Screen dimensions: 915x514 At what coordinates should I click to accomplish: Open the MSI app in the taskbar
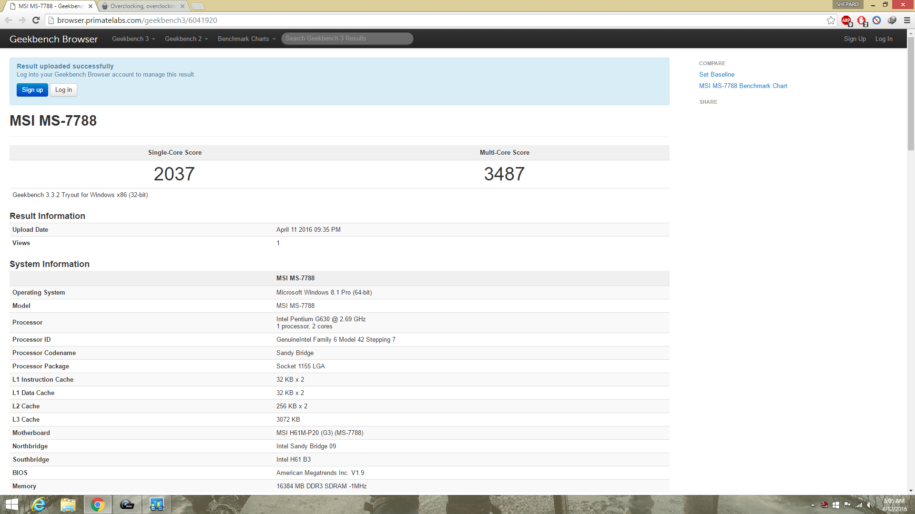127,504
